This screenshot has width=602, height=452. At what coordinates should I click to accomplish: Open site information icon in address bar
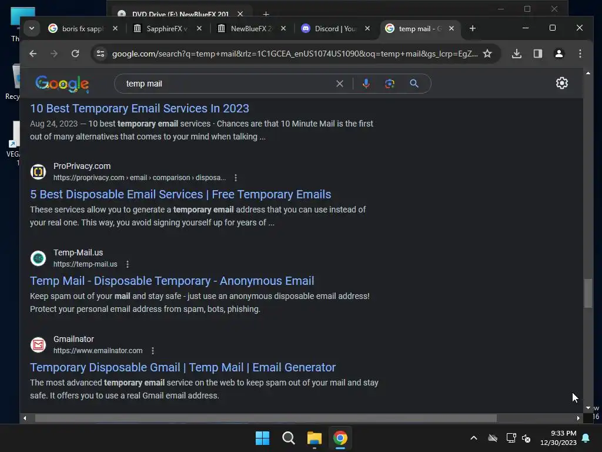(101, 54)
